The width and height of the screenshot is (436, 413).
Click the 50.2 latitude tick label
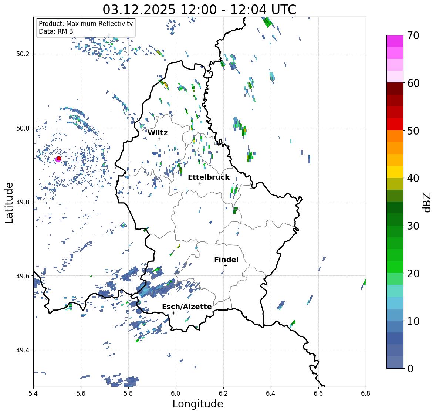point(23,54)
